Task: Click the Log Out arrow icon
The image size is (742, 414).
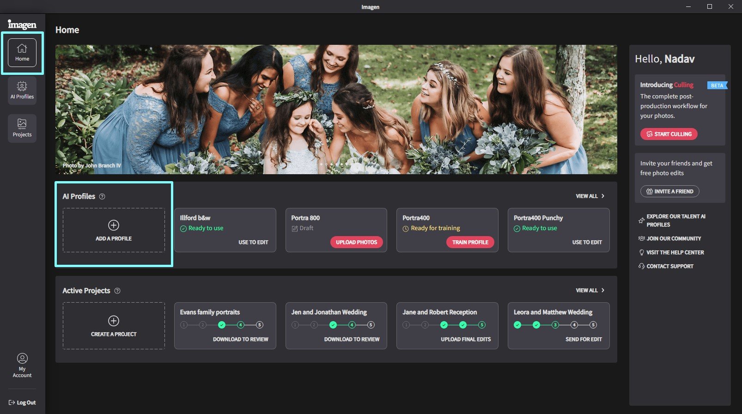Action: click(x=12, y=402)
